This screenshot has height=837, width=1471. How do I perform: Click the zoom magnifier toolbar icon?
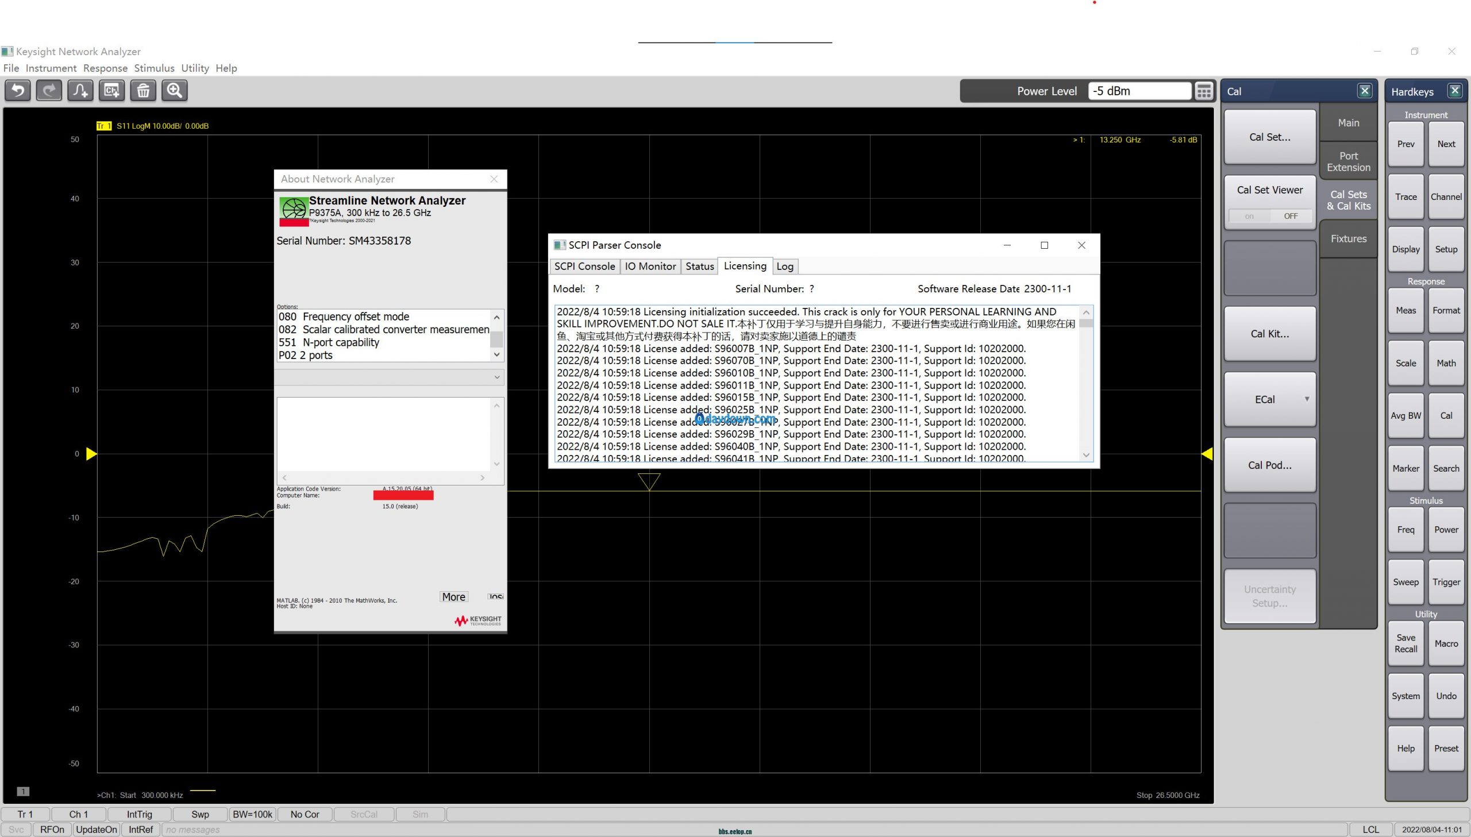click(174, 90)
